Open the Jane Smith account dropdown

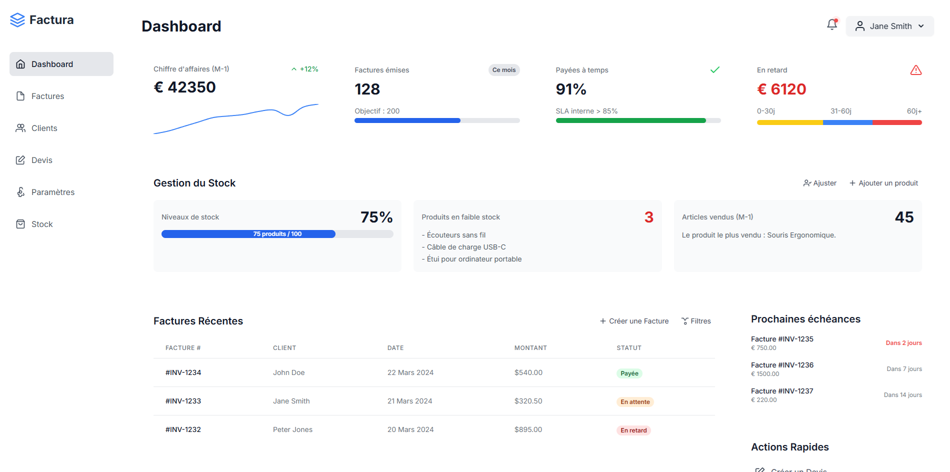tap(889, 26)
